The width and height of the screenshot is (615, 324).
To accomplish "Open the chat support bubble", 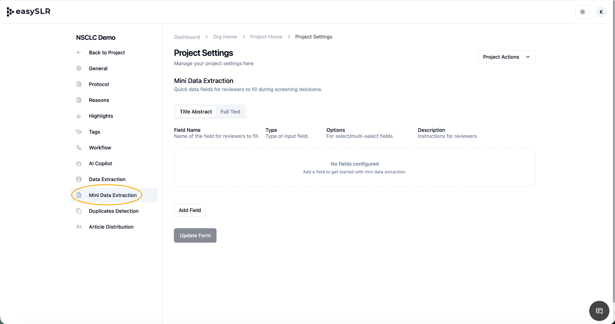I will point(599,311).
